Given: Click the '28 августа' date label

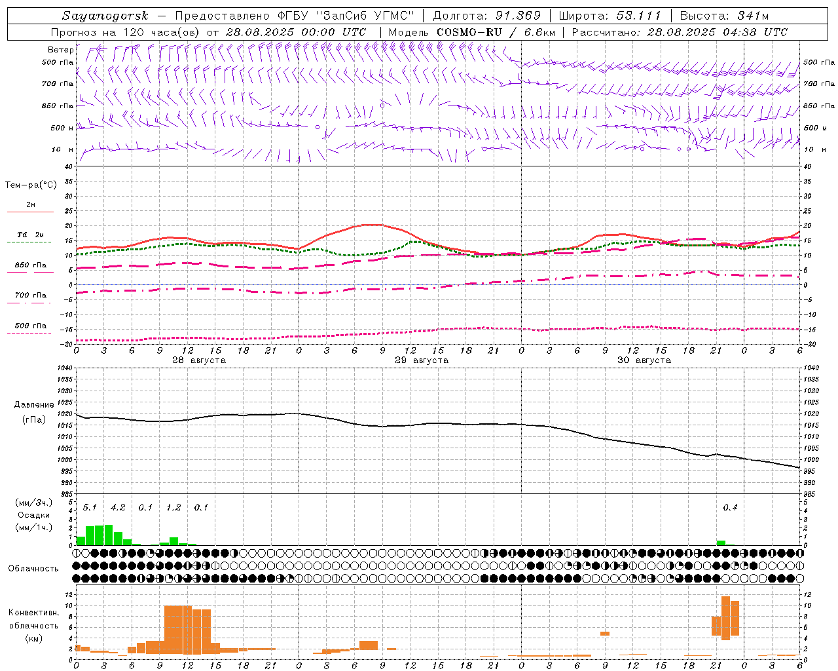Looking at the screenshot, I should pos(199,360).
